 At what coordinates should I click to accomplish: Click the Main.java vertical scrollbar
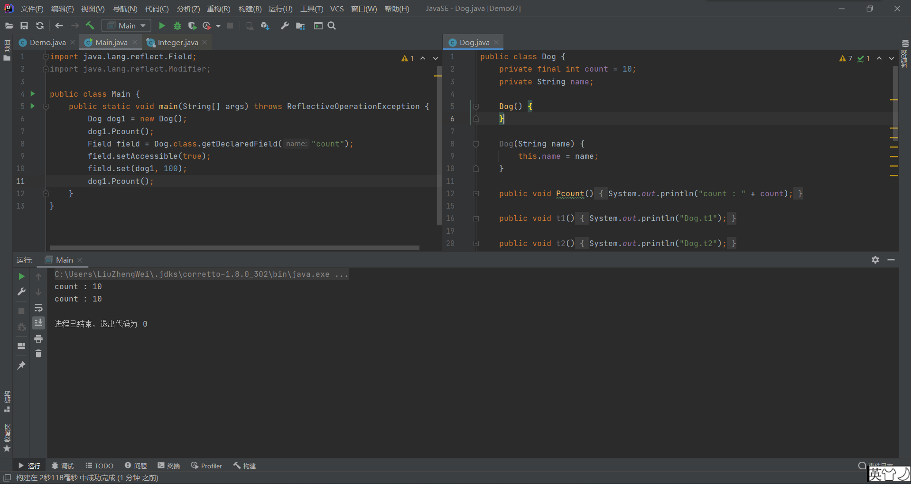(x=439, y=145)
